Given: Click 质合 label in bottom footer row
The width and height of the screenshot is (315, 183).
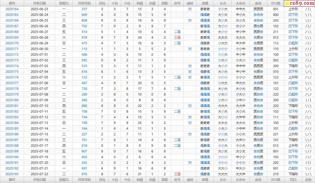Looking at the screenshot, I should pyautogui.click(x=258, y=180).
